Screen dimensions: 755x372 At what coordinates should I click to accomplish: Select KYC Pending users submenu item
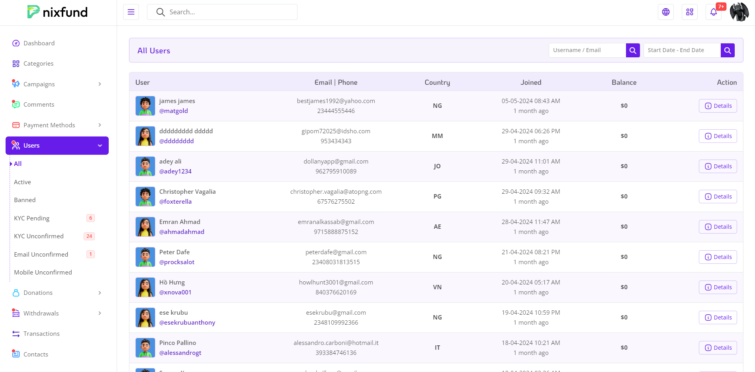click(32, 218)
